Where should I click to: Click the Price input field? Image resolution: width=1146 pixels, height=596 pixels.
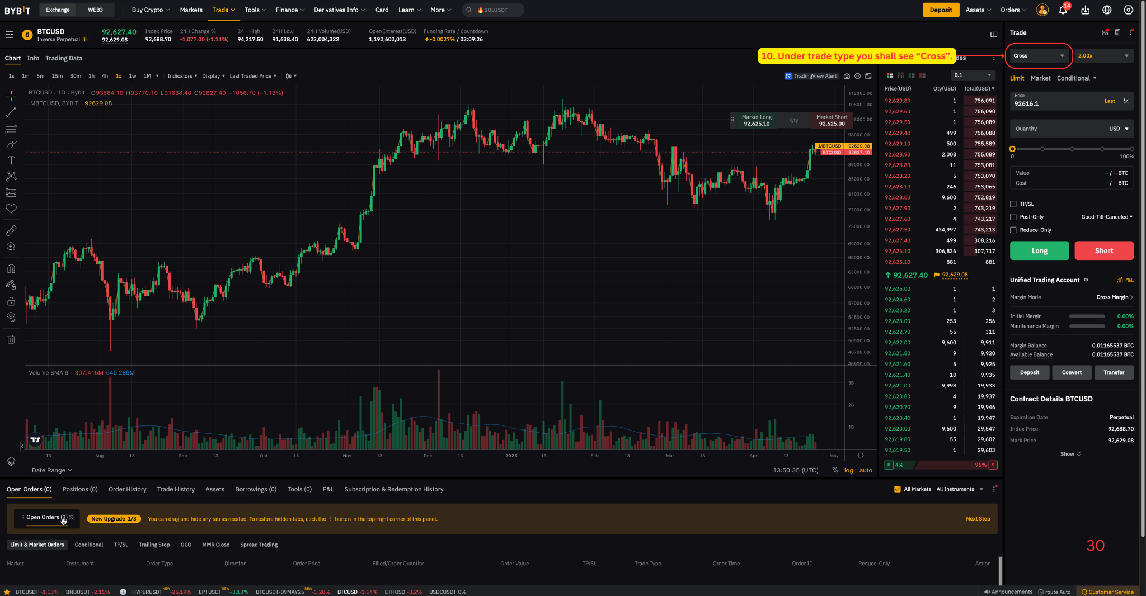[x=1072, y=101]
